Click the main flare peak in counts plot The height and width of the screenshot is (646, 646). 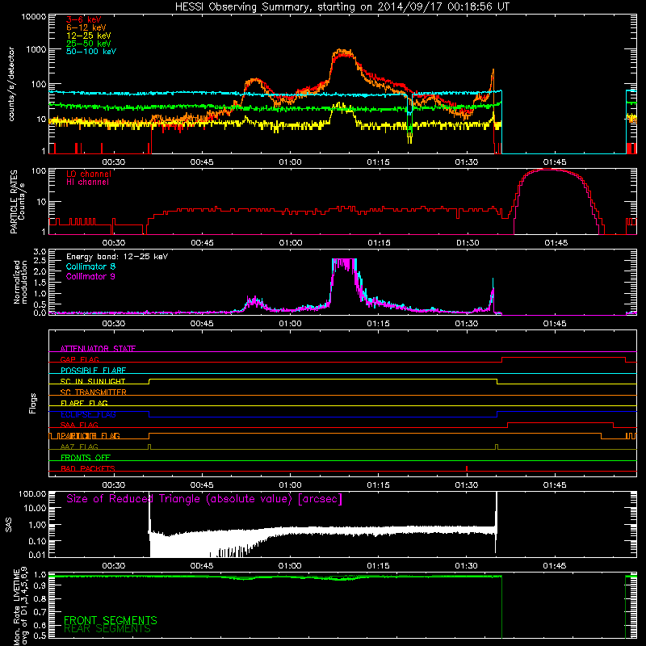coord(342,52)
